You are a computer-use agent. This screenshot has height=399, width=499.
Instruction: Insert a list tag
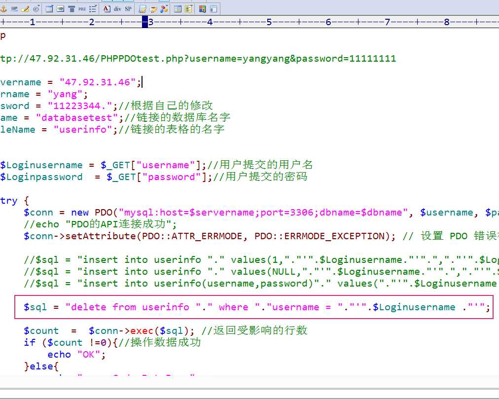(93, 9)
